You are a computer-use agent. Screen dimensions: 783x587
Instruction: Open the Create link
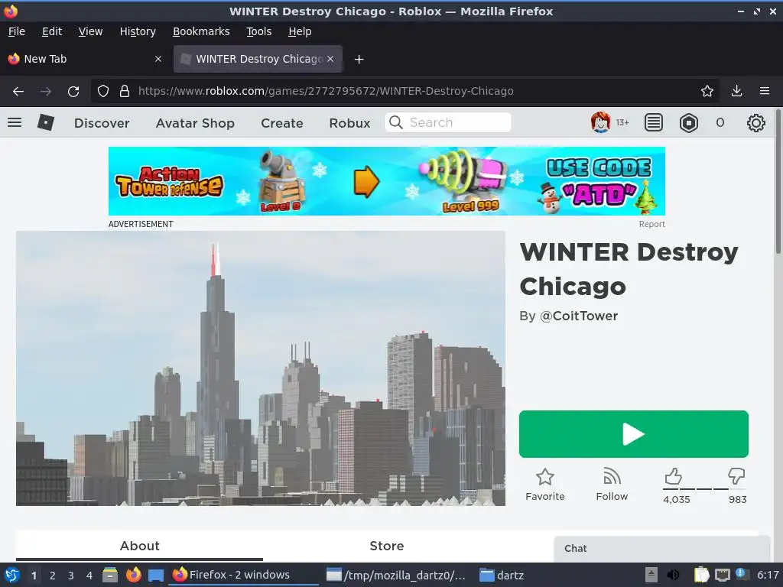click(x=282, y=123)
